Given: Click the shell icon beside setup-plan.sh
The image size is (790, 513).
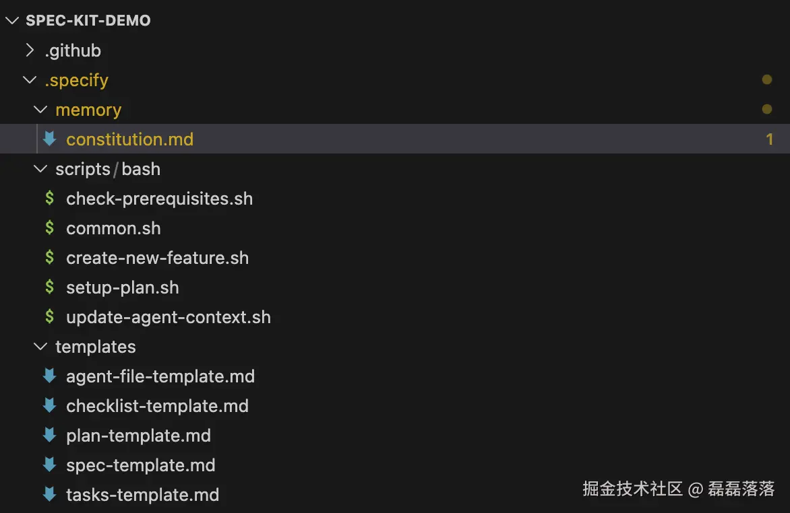Looking at the screenshot, I should (x=50, y=287).
